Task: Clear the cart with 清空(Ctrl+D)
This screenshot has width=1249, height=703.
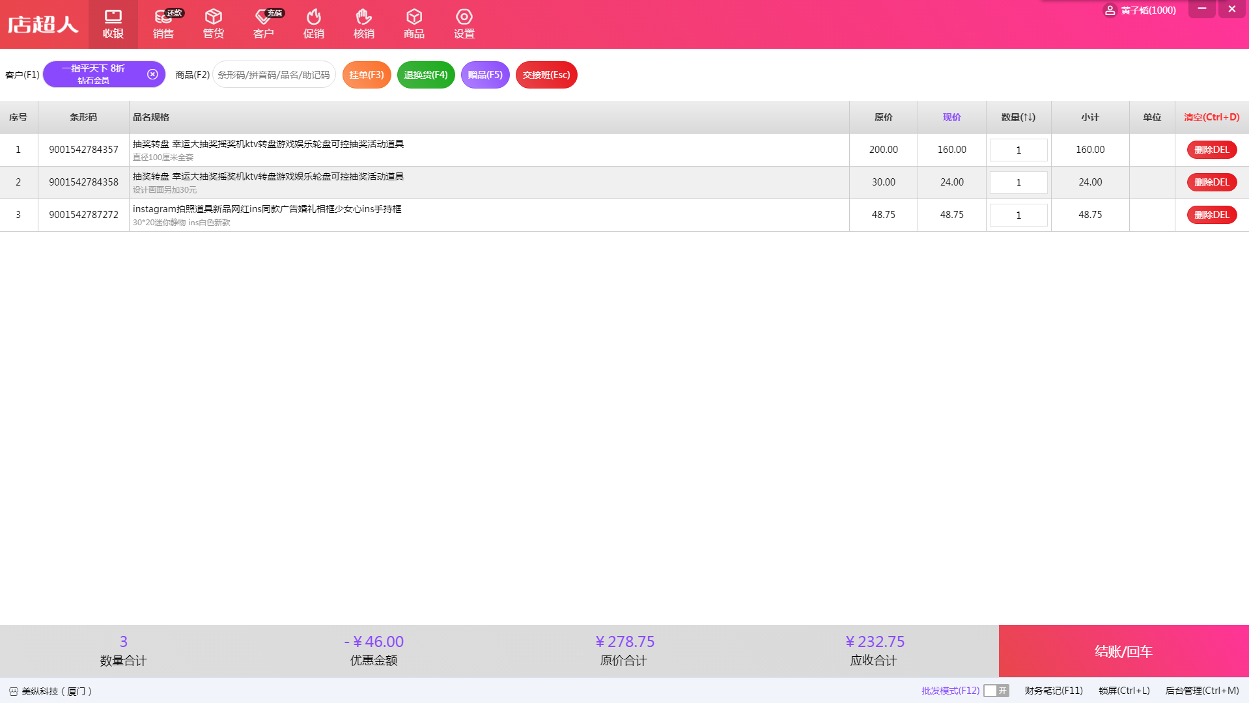Action: 1211,117
